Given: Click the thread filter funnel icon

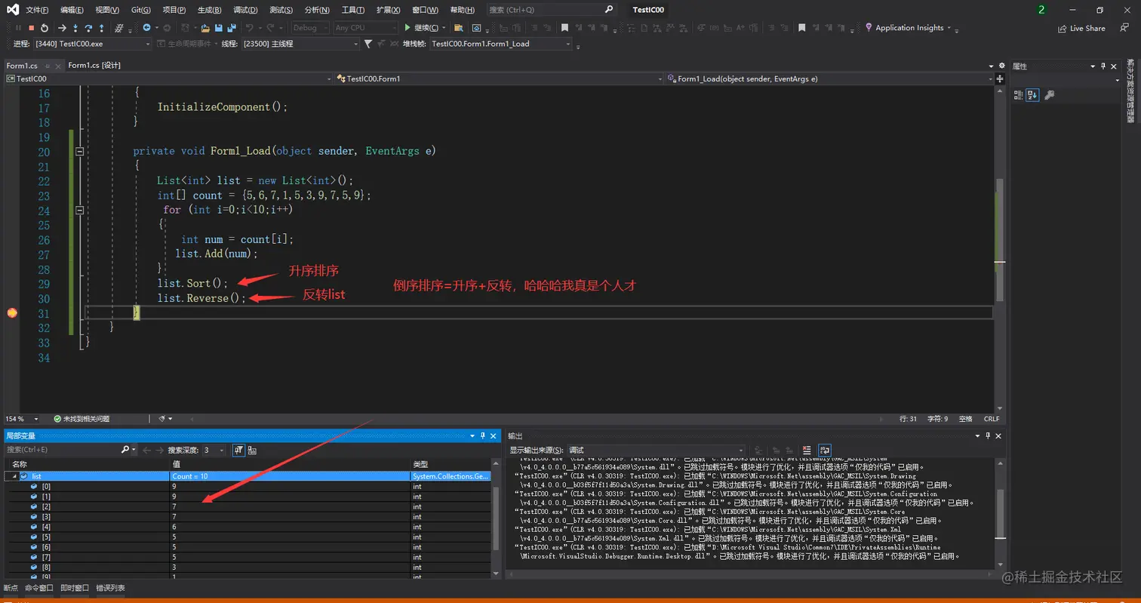Looking at the screenshot, I should click(x=368, y=44).
